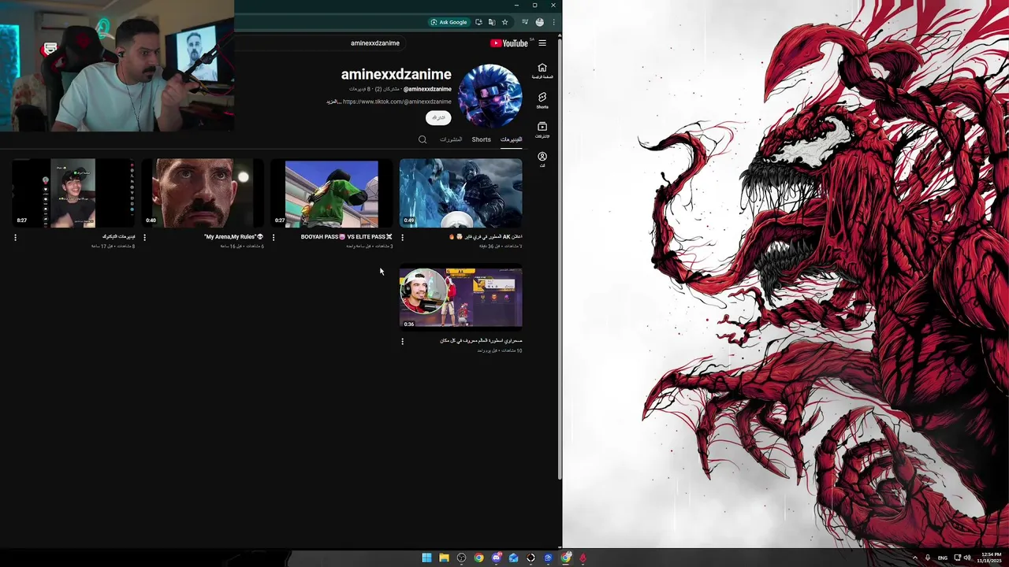Open Subscriptions in the YouTube sidebar
This screenshot has width=1009, height=567.
542,130
